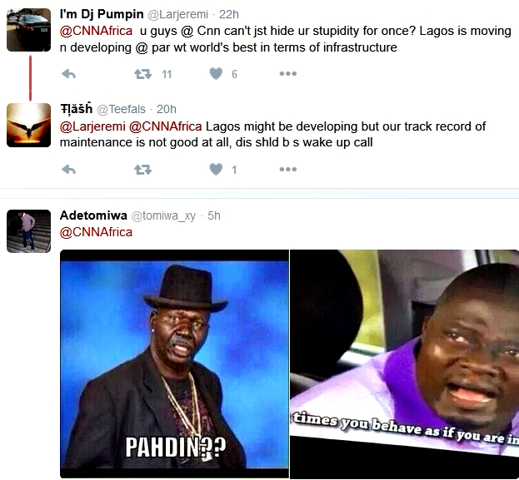Screen dimensions: 519x480
Task: Open @Larjeremi mention in Teefals' reply
Action: pos(92,126)
